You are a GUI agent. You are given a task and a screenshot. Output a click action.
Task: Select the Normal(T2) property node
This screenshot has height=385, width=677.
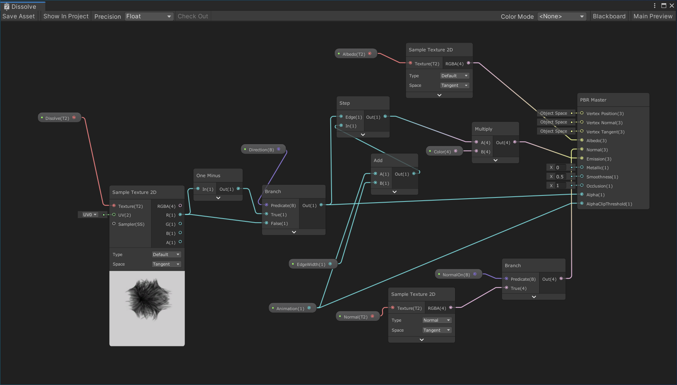tap(358, 317)
